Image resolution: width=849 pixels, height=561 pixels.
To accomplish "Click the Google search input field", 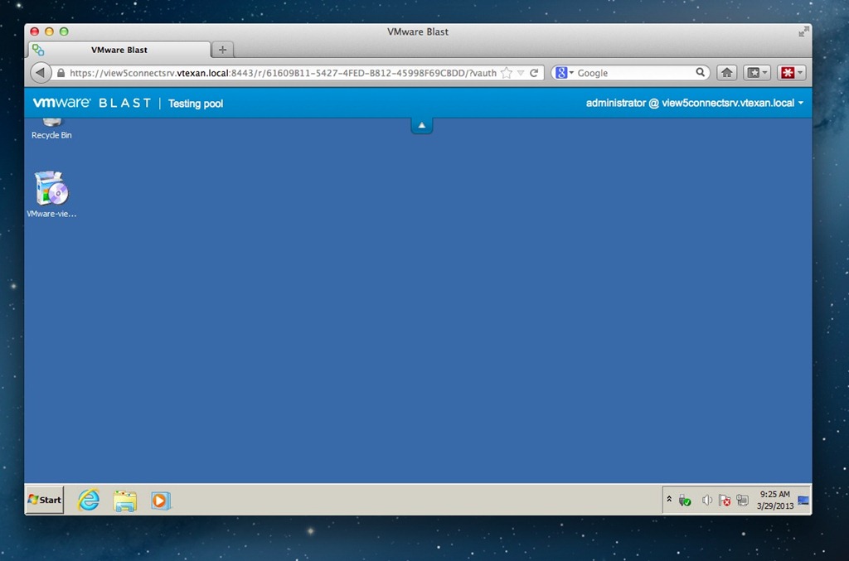I will (634, 73).
